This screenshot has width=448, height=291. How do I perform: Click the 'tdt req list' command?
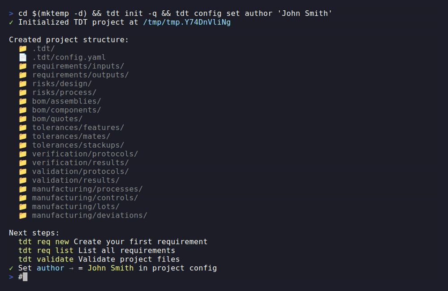46,250
